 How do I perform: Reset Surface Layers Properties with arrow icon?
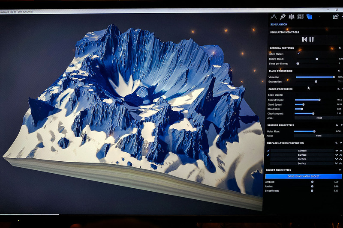coord(336,143)
